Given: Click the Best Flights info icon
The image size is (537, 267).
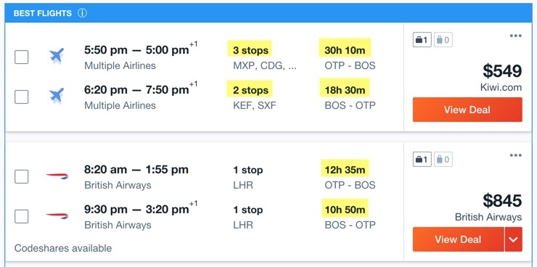Looking at the screenshot, I should coord(82,13).
